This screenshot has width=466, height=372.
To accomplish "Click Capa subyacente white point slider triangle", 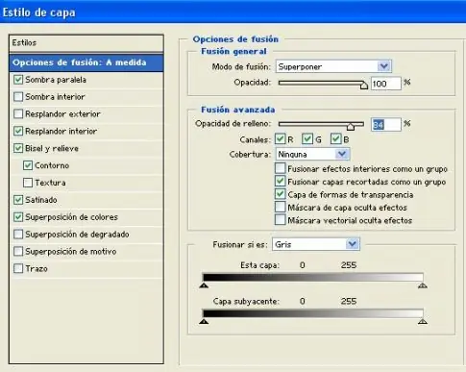I will [x=423, y=321].
